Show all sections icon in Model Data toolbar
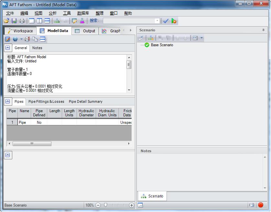 point(43,39)
